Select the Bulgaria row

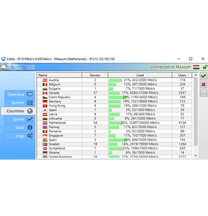(114, 89)
